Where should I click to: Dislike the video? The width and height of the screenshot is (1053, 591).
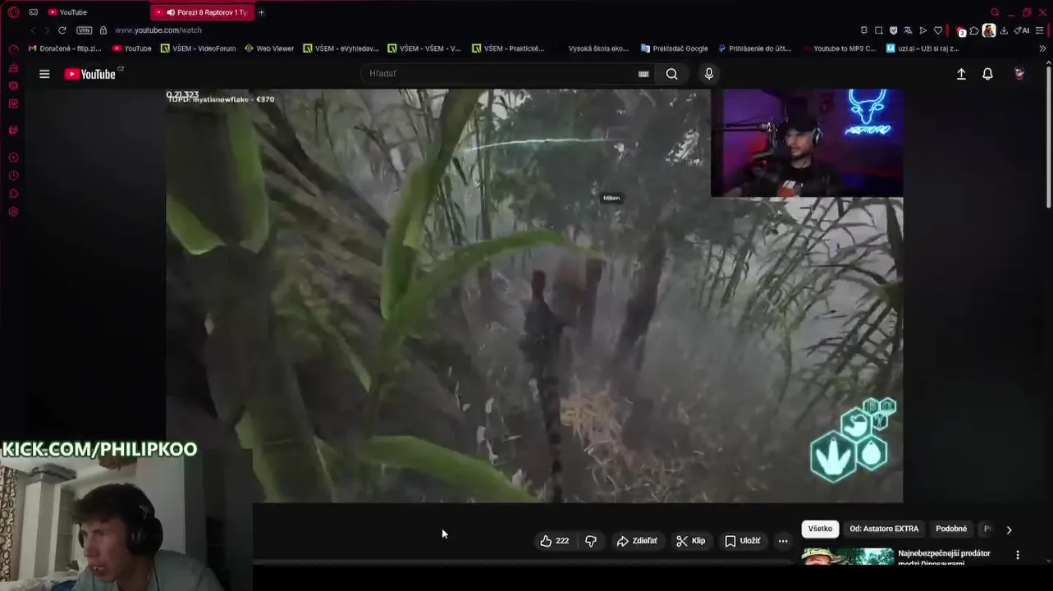(x=591, y=541)
